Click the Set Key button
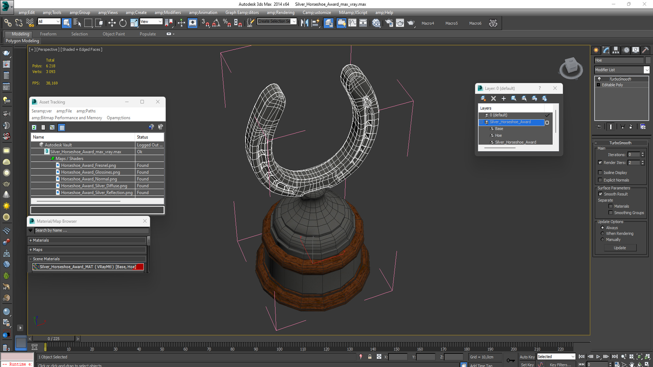The image size is (653, 367). tap(527, 365)
